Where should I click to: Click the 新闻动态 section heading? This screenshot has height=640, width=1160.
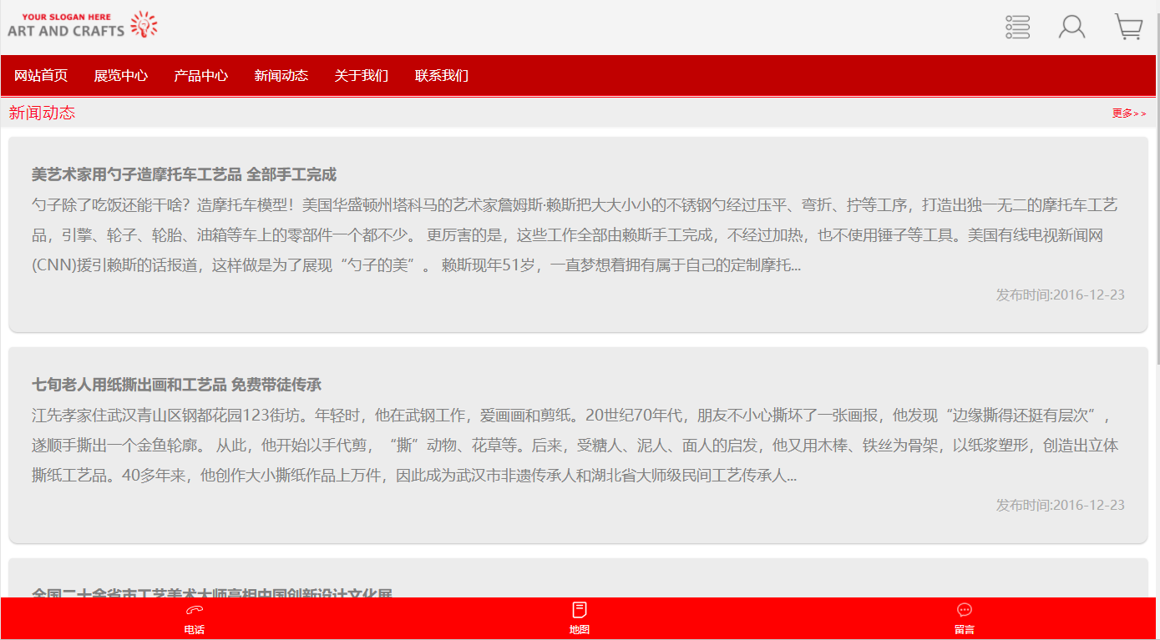coord(42,113)
